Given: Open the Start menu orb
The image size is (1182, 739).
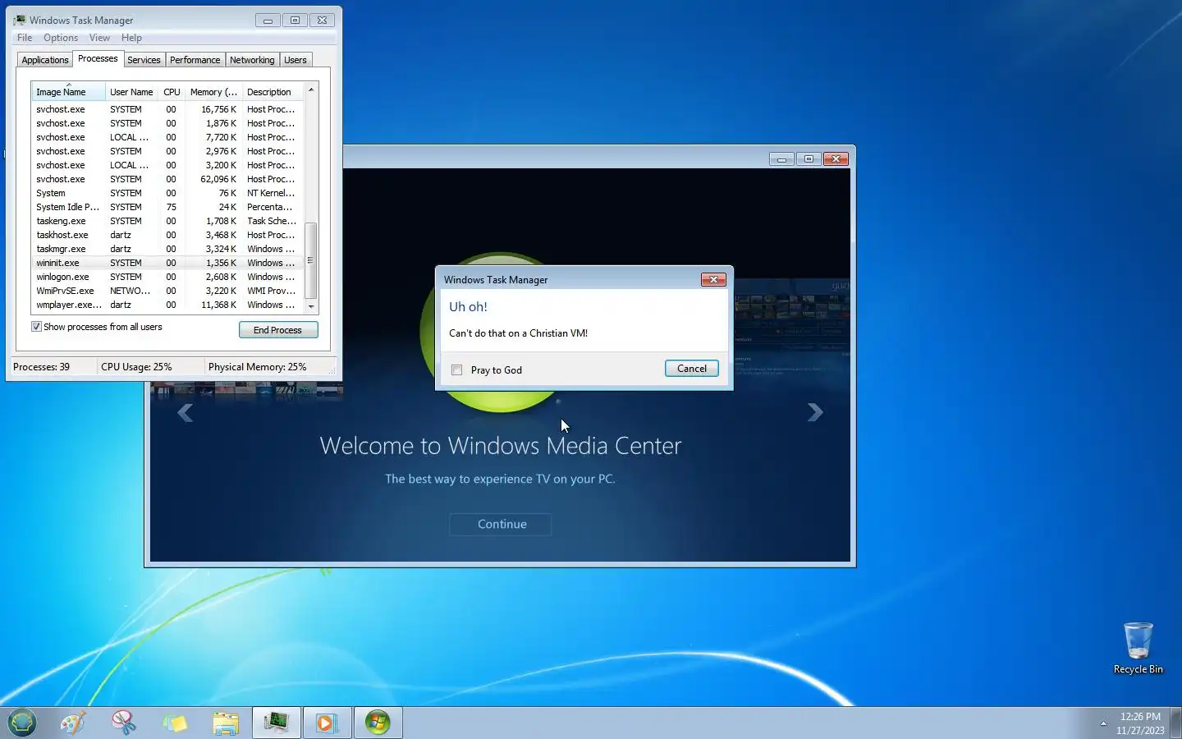Looking at the screenshot, I should coord(22,723).
